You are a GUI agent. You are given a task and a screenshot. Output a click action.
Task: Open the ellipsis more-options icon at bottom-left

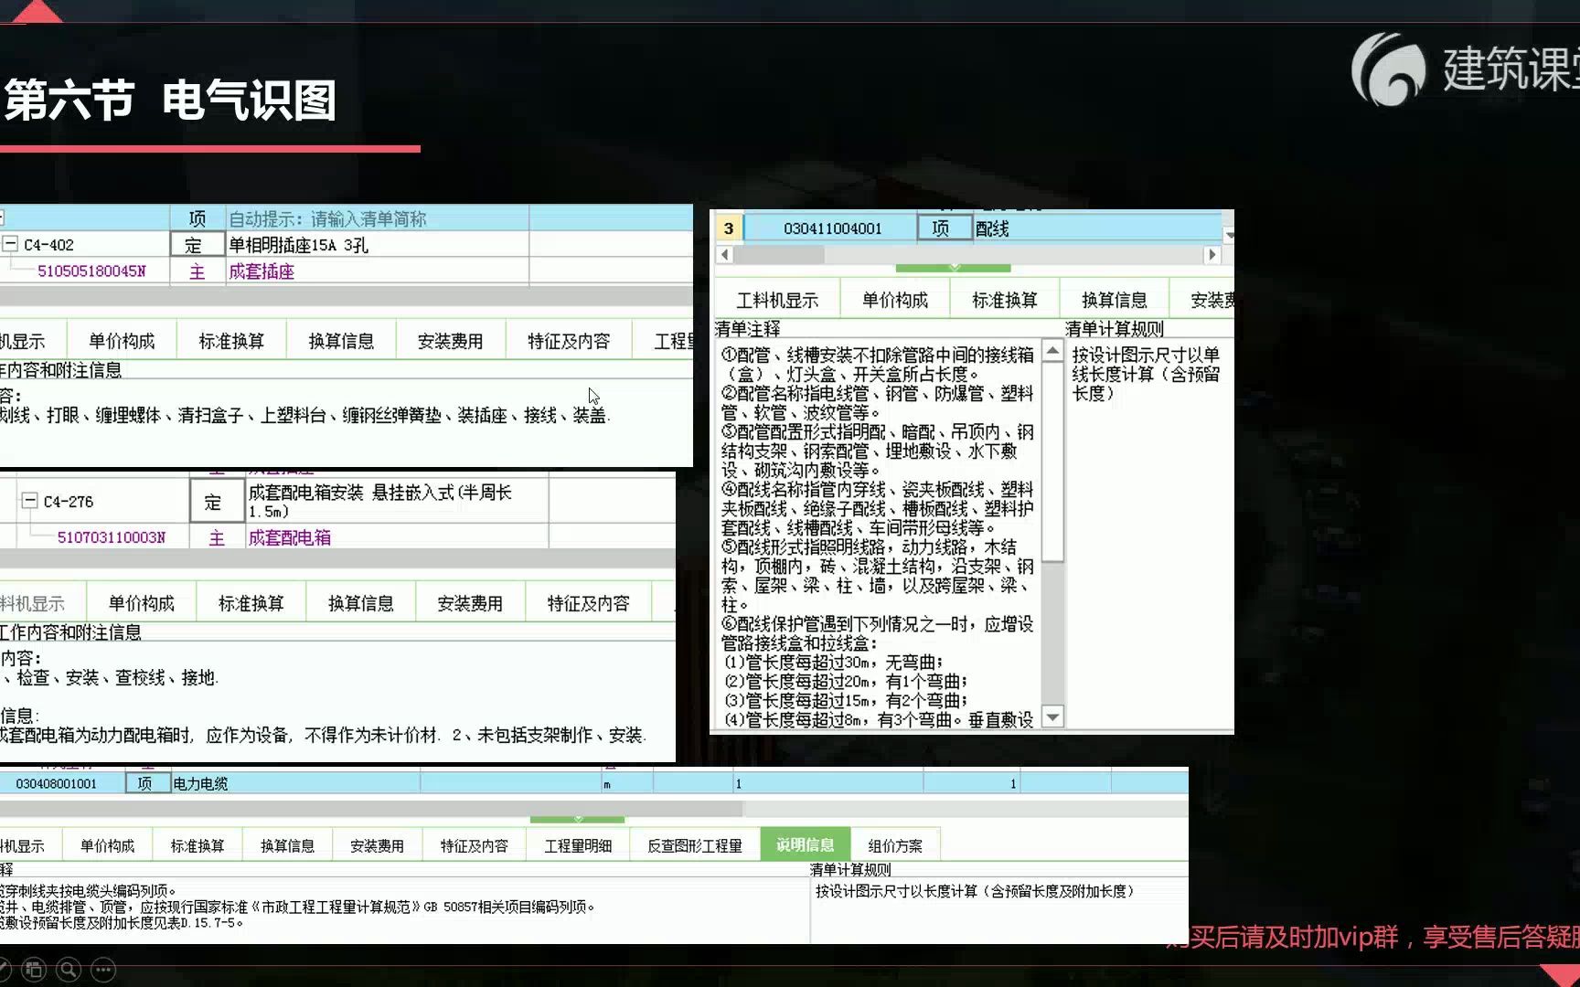pos(102,969)
